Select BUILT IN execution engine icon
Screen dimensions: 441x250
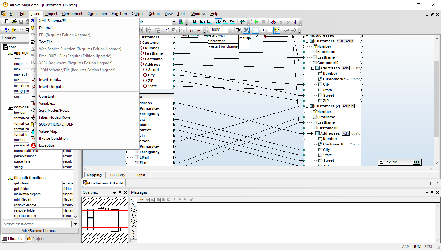point(242,22)
